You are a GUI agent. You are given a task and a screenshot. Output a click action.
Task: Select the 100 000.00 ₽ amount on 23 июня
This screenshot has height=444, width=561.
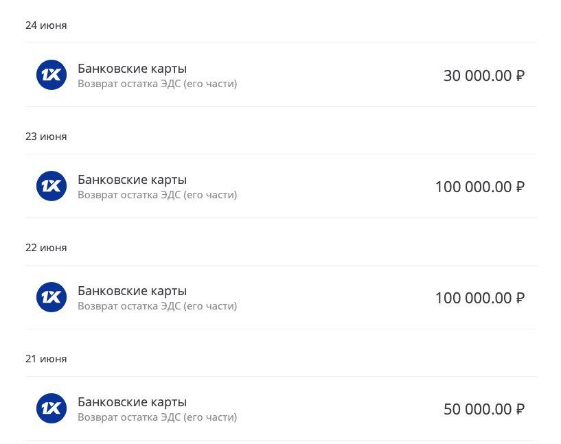click(x=480, y=187)
